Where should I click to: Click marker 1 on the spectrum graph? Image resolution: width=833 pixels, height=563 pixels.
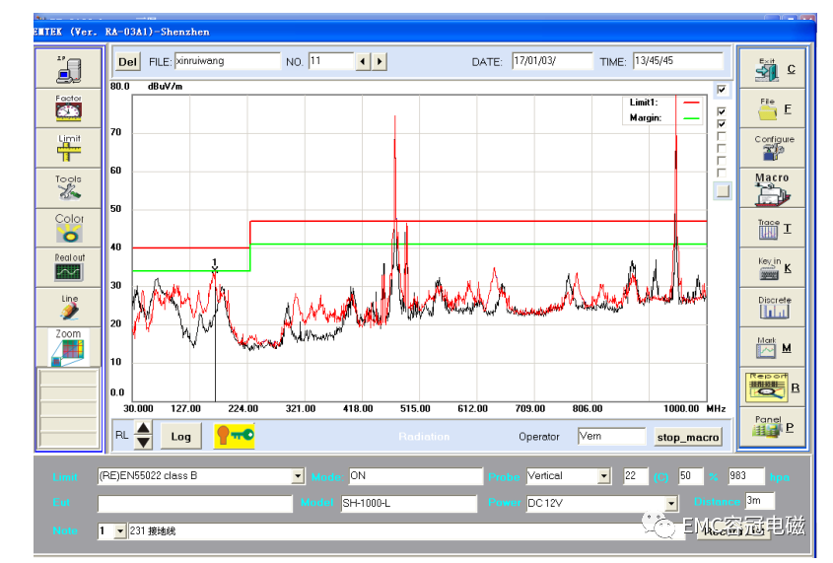pyautogui.click(x=215, y=266)
